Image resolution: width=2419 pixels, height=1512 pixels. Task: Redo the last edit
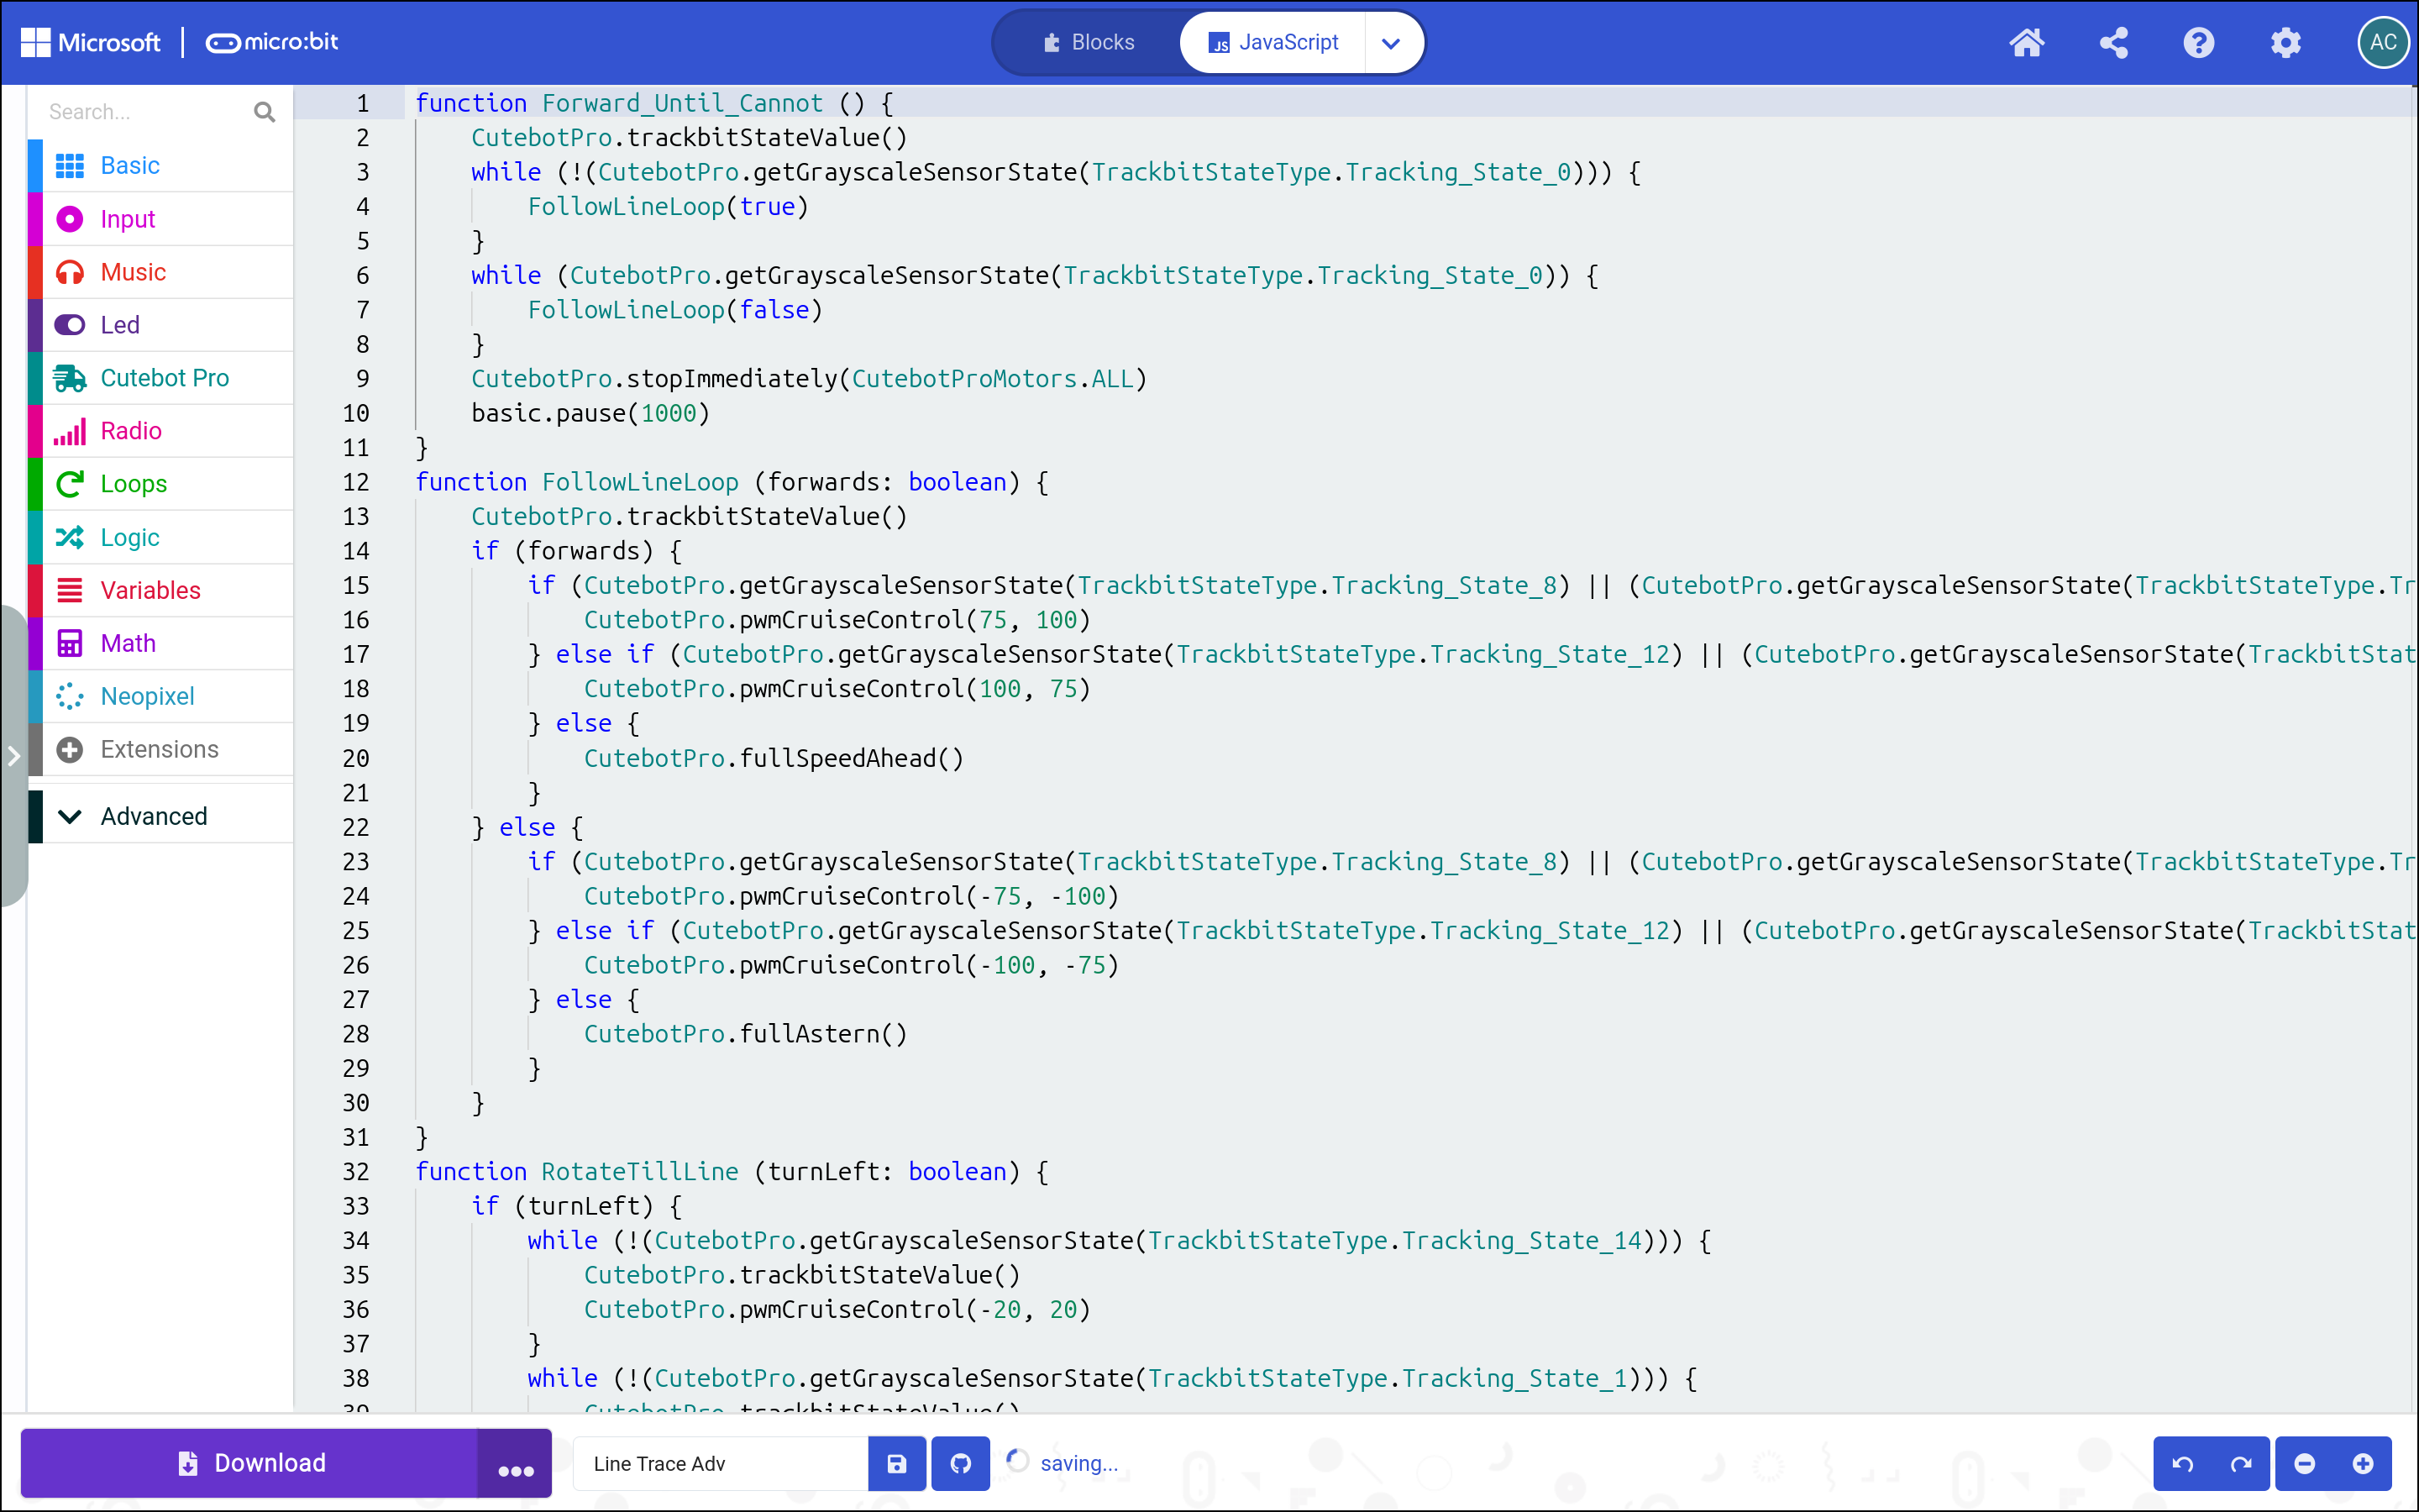(x=2241, y=1463)
